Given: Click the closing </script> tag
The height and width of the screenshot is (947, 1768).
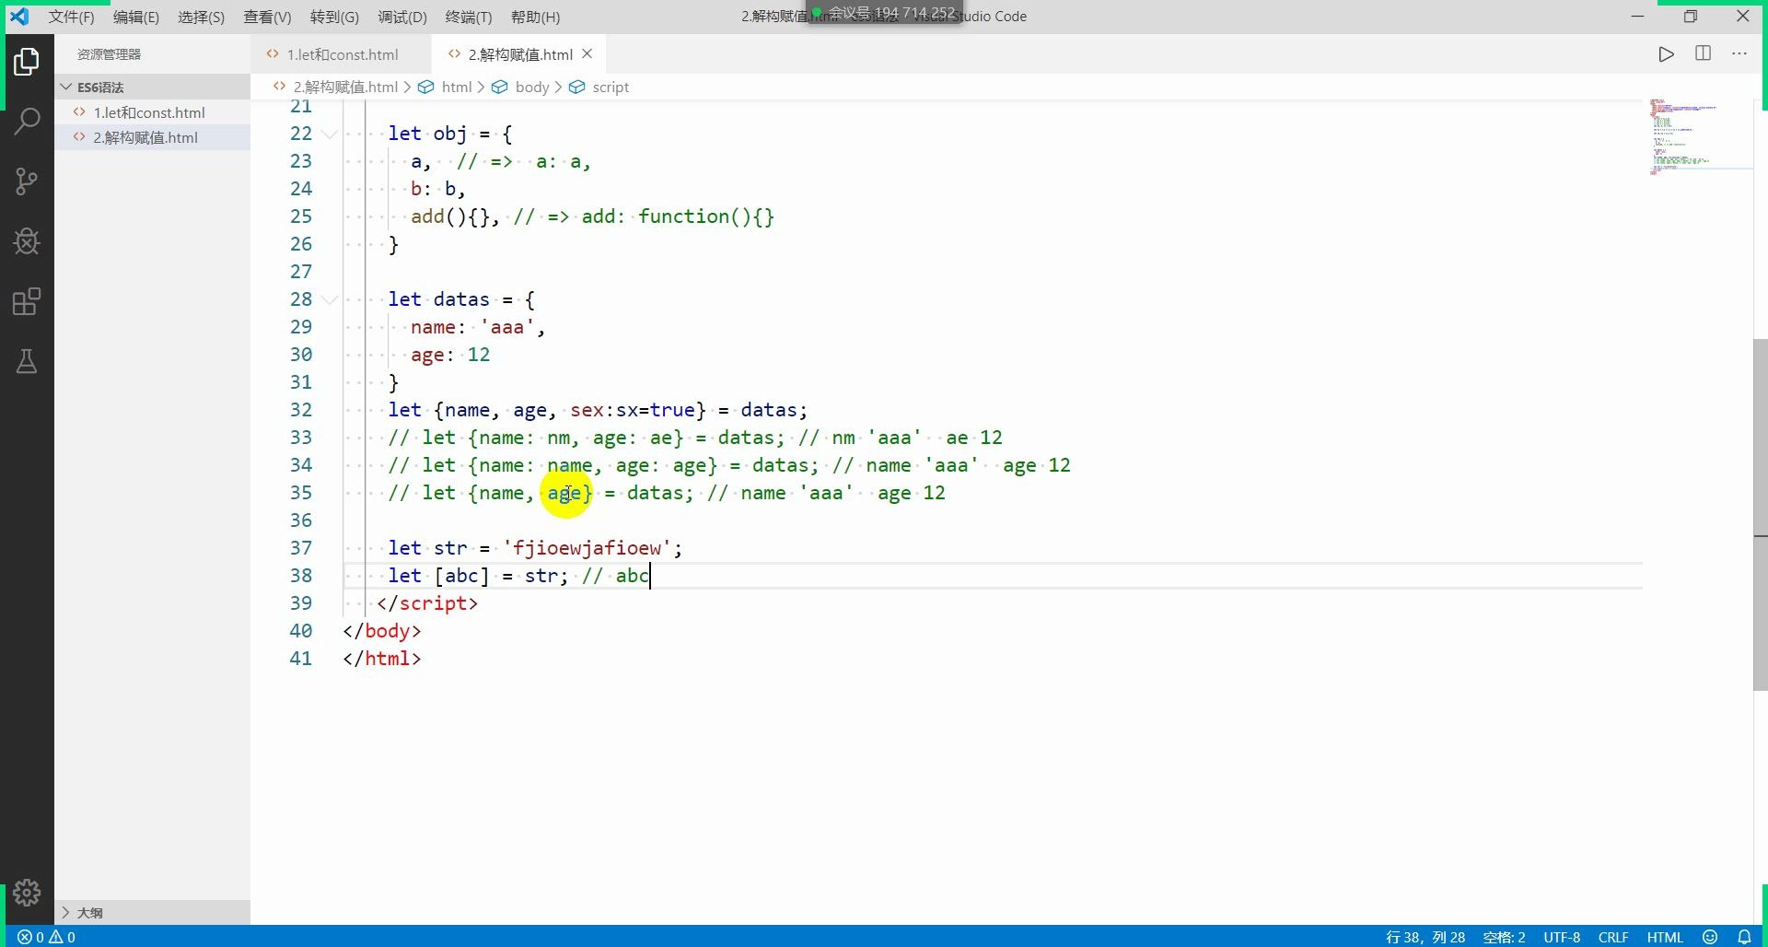Looking at the screenshot, I should (x=427, y=603).
